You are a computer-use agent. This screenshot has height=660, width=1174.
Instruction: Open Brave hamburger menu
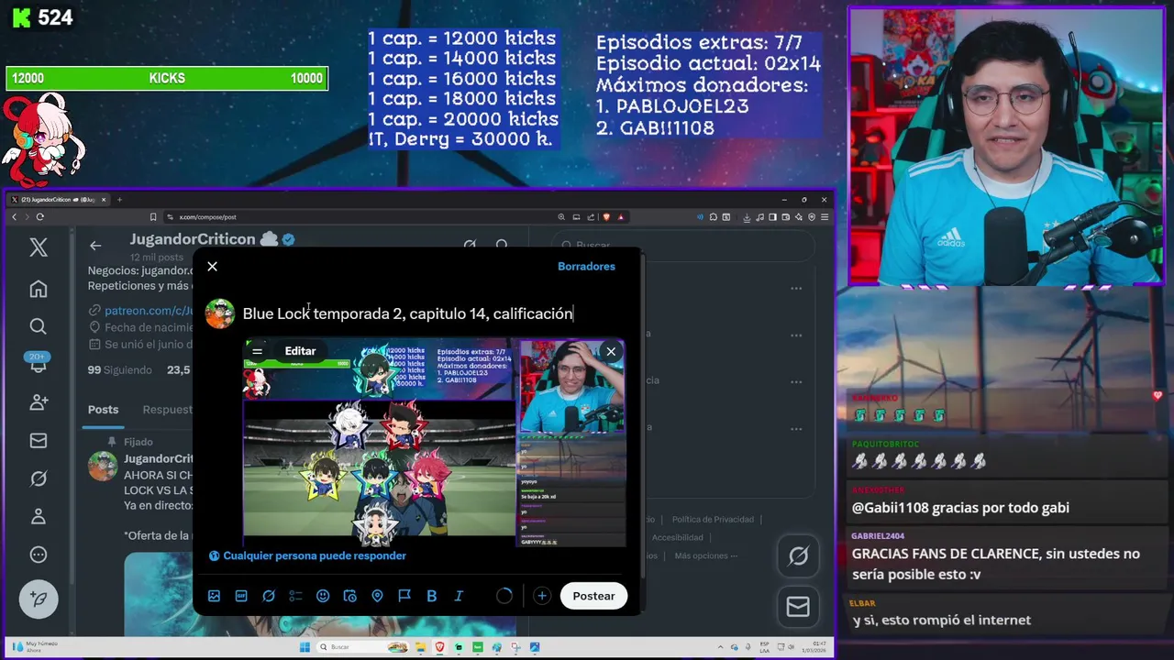tap(825, 217)
